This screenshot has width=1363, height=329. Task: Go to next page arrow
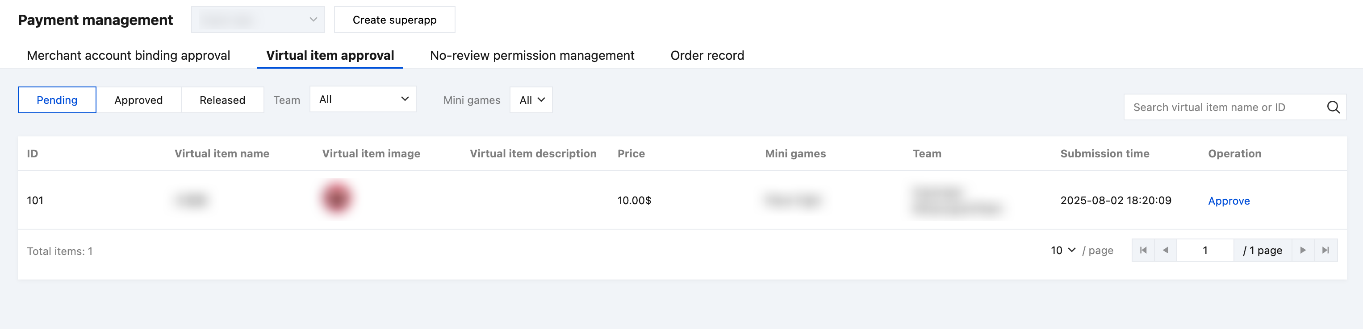point(1303,250)
